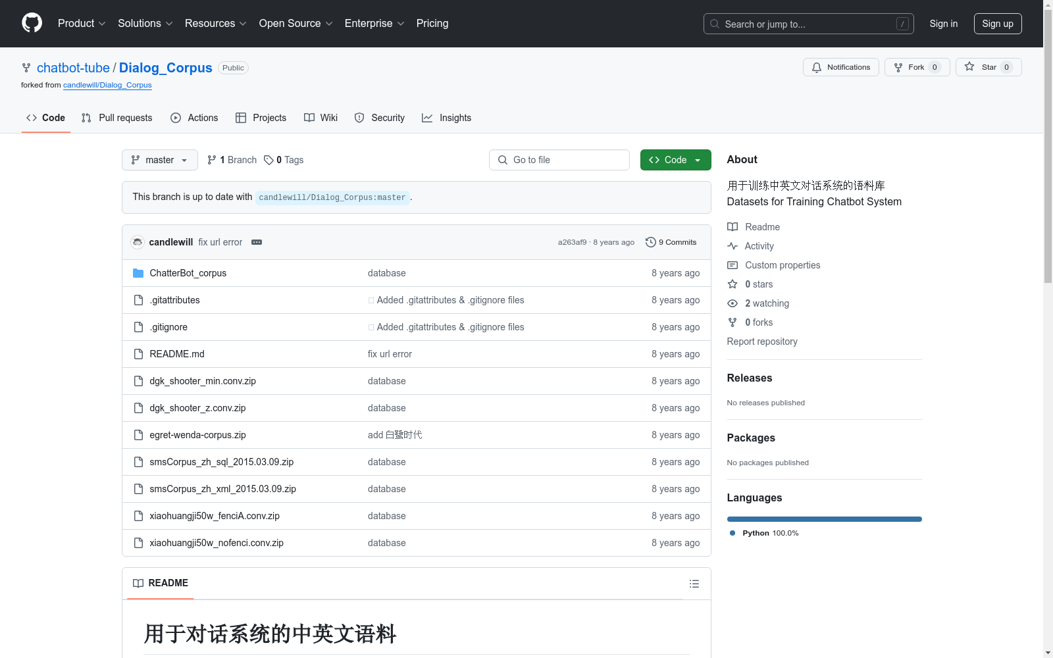The image size is (1053, 658).
Task: View the 9 Commits link
Action: tap(671, 242)
